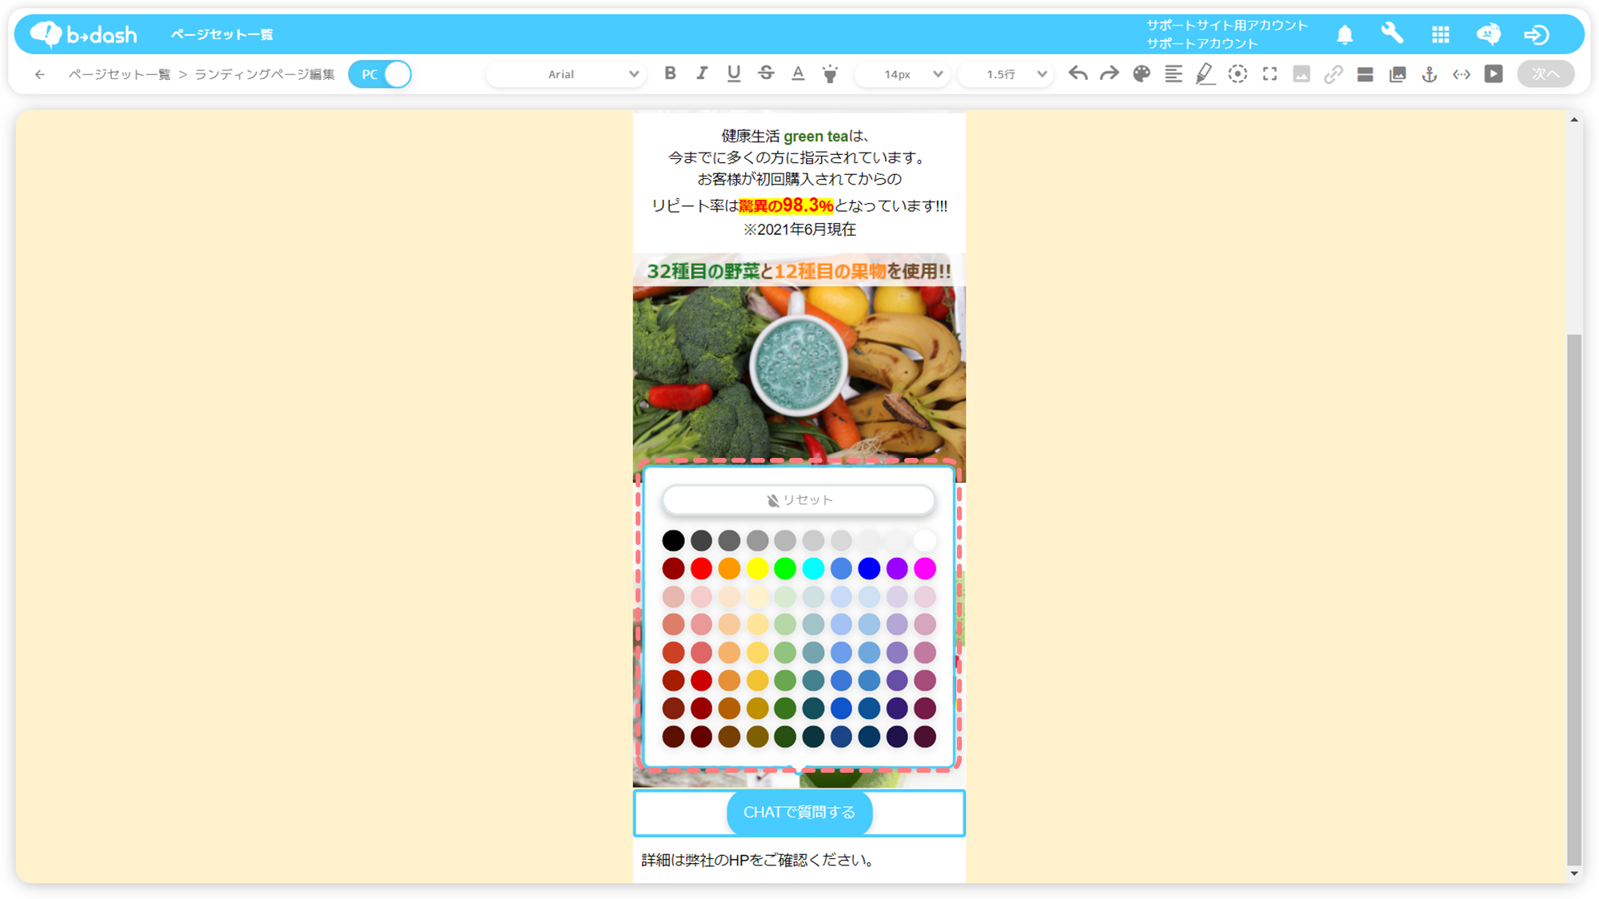The image size is (1599, 899).
Task: Toggle the PC device switch
Action: 381,74
